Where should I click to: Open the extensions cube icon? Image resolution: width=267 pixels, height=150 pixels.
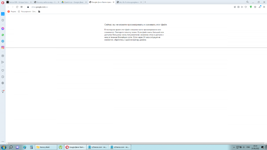[255, 7]
